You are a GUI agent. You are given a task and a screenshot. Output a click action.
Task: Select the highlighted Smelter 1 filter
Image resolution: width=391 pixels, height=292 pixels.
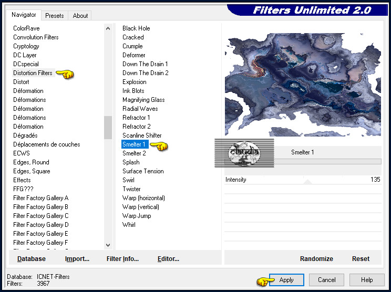(x=135, y=144)
